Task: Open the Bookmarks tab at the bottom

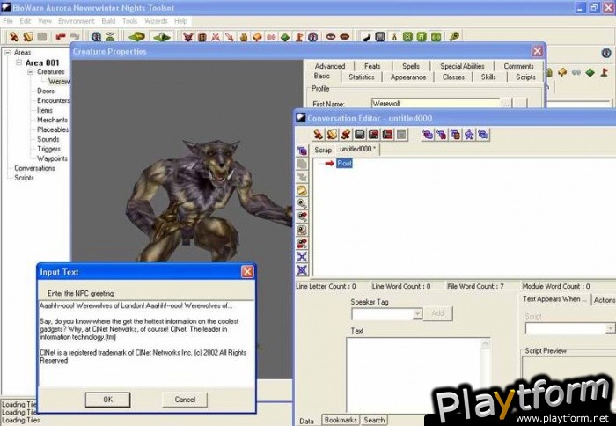Action: [341, 420]
